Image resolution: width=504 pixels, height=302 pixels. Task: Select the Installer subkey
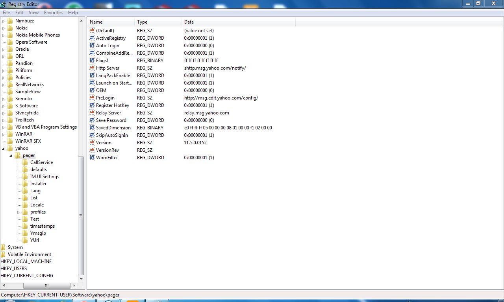38,184
